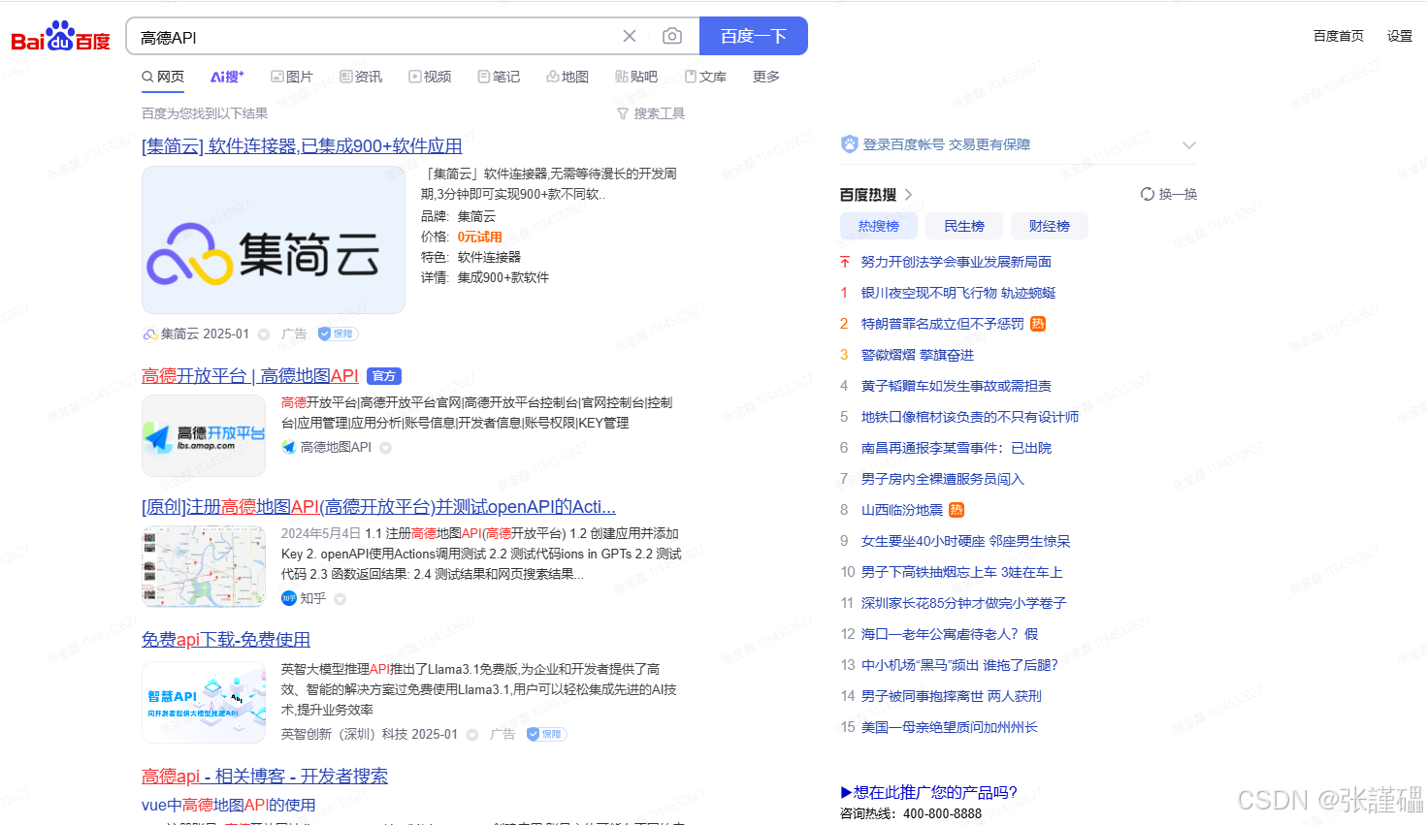Viewport: 1427px width, 825px height.
Task: Open the Ai搜 tab
Action: point(227,77)
